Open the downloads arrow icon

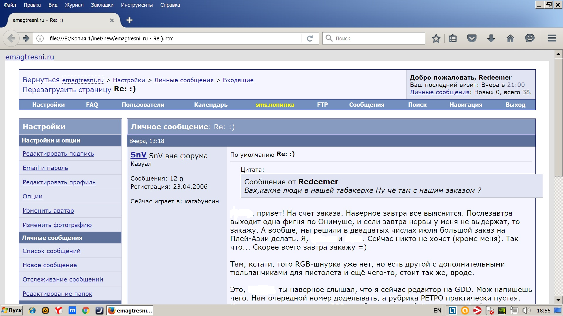point(491,38)
